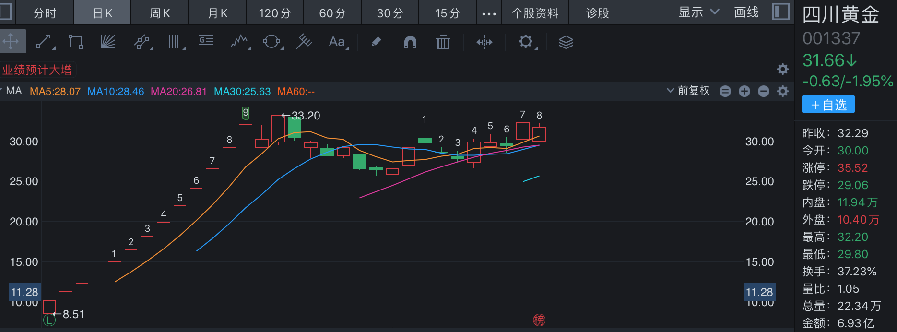This screenshot has height=332, width=897.
Task: Toggle the side panel layout icon
Action: (780, 12)
